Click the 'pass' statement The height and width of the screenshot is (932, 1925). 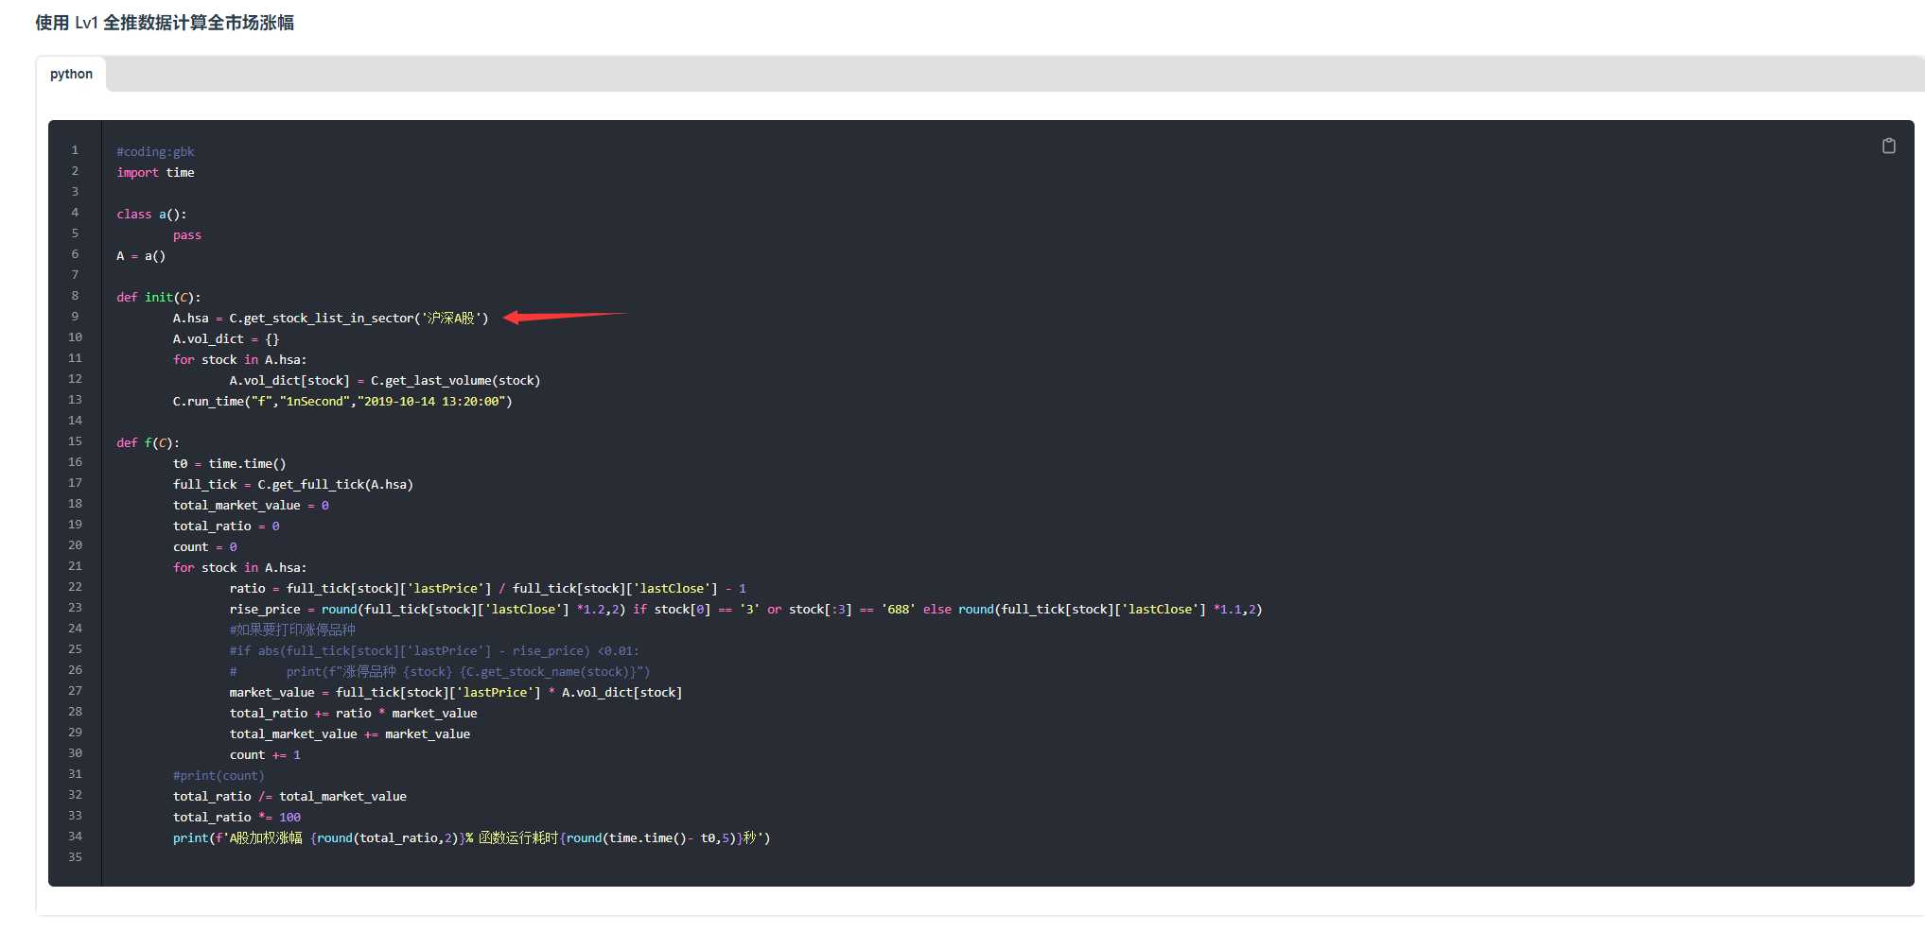pos(186,234)
